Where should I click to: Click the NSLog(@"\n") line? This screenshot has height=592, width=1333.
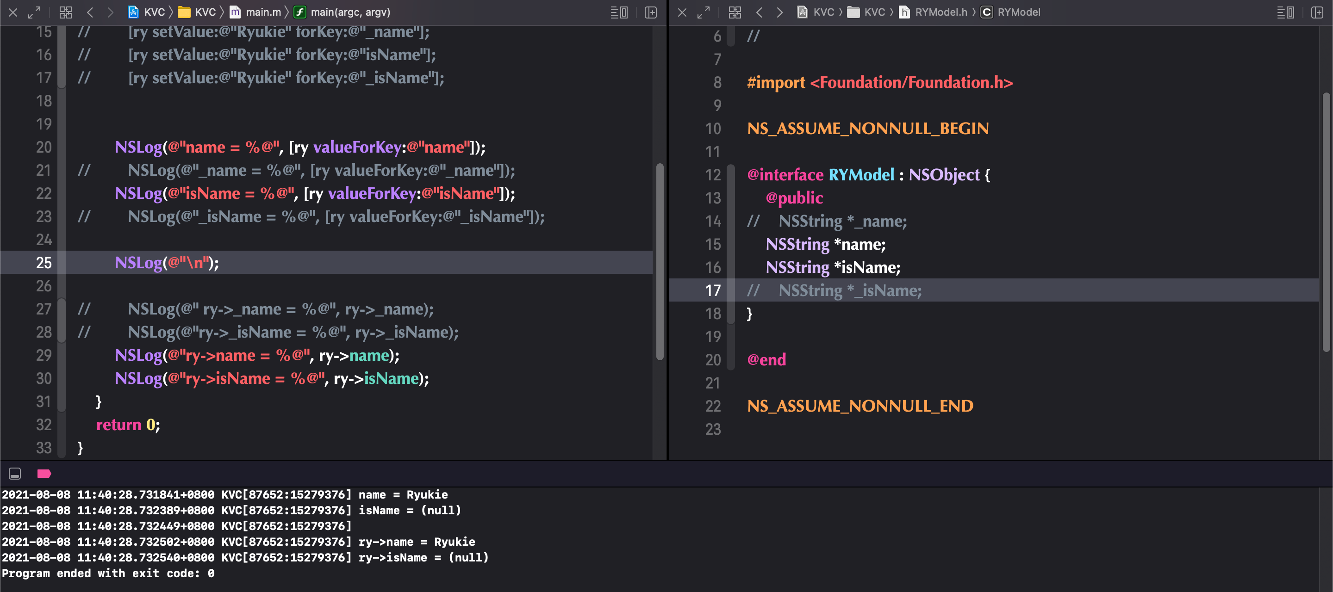pos(167,263)
